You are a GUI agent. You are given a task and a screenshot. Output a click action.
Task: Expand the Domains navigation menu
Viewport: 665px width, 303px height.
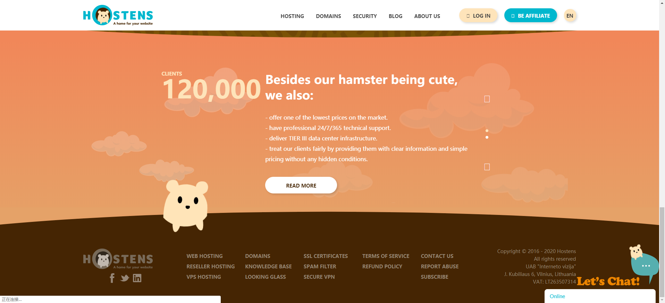click(x=328, y=16)
